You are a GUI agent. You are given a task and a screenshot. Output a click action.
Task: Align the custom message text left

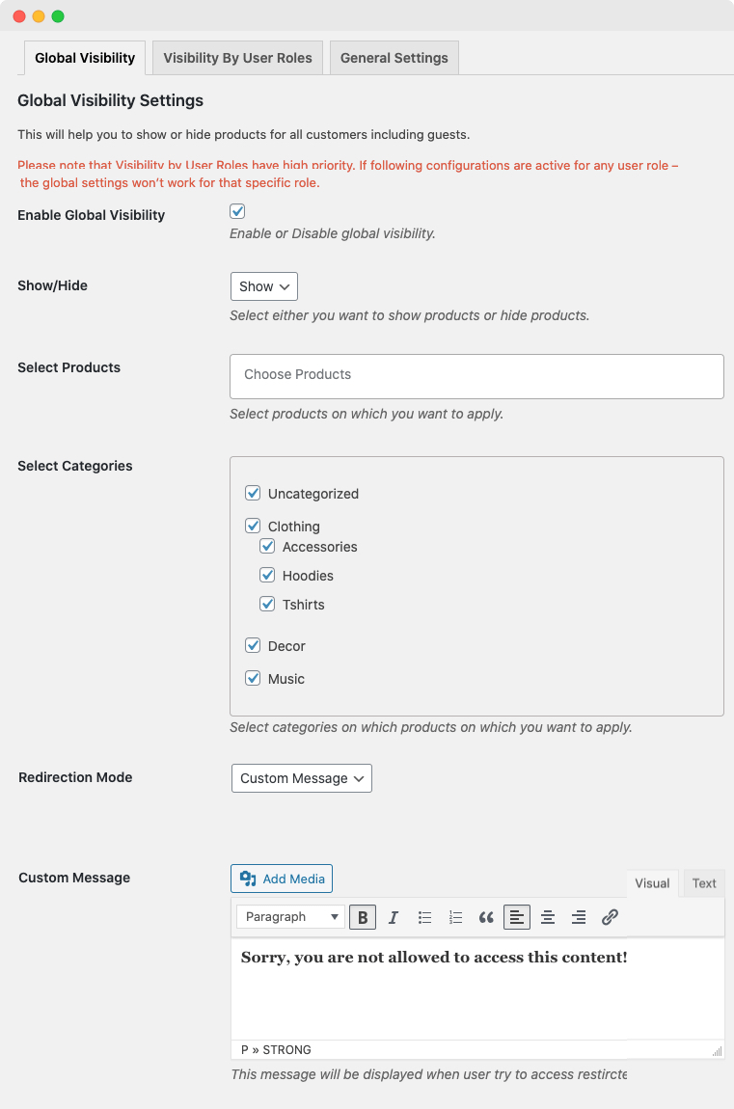coord(517,917)
